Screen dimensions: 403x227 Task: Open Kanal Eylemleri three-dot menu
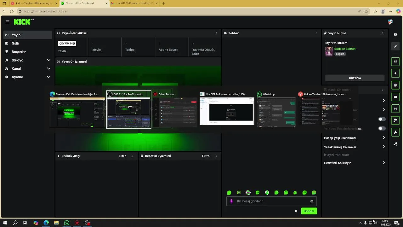[383, 90]
